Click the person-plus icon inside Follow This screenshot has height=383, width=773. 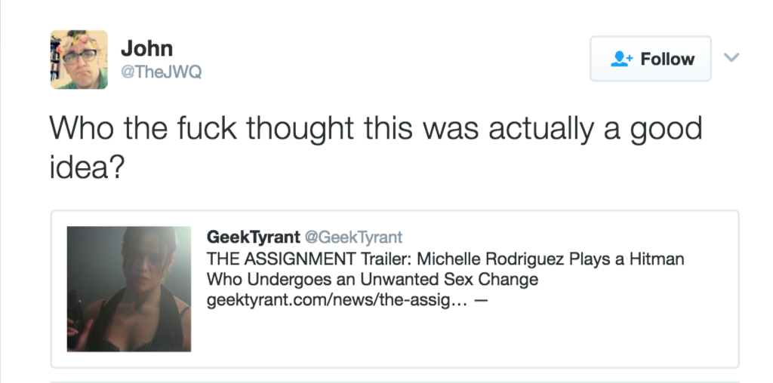point(621,59)
